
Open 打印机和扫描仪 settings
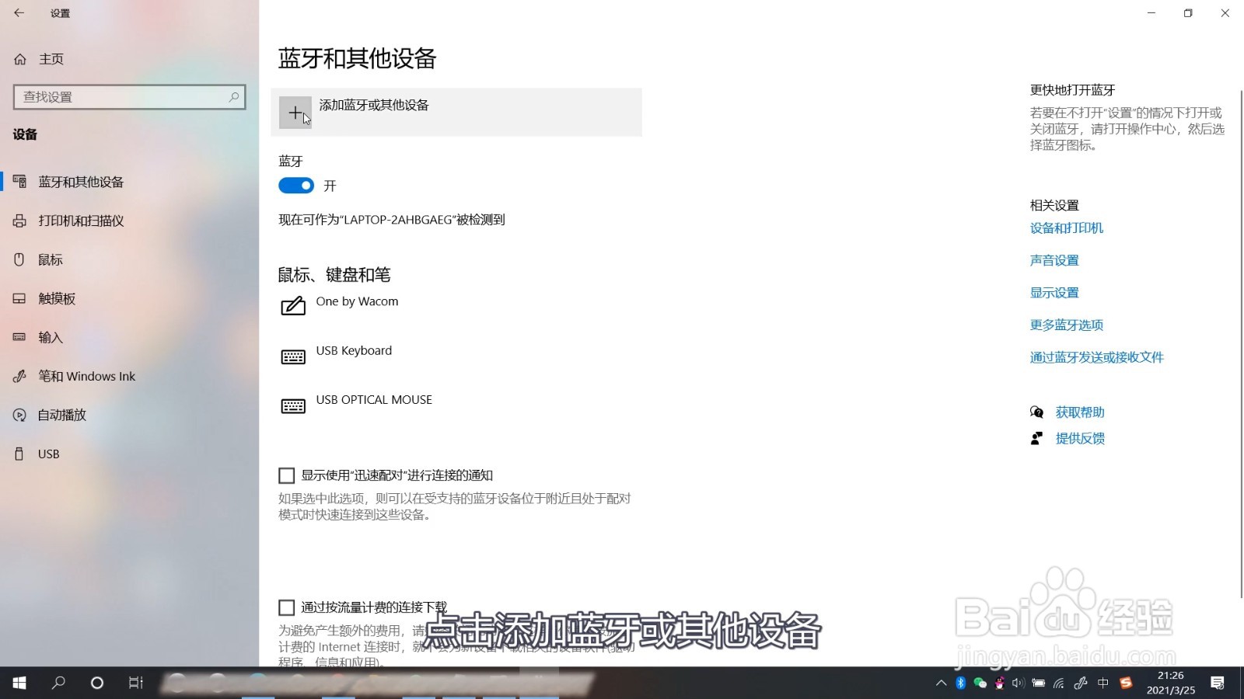[x=82, y=221]
